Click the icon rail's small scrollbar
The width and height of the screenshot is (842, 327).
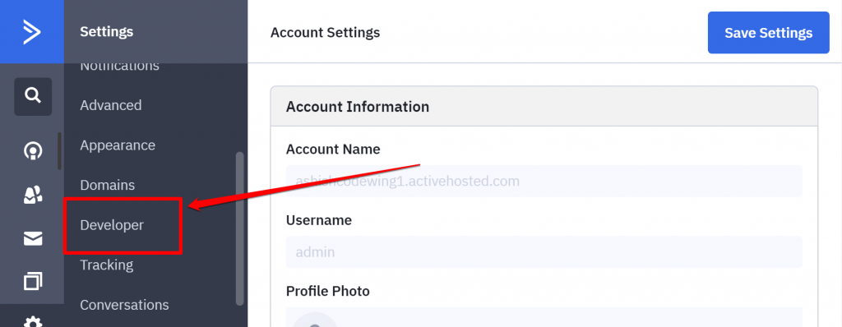click(x=59, y=150)
